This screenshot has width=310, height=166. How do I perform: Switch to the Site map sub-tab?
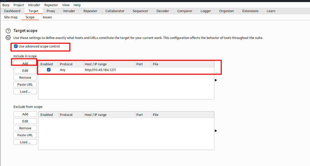click(x=11, y=17)
